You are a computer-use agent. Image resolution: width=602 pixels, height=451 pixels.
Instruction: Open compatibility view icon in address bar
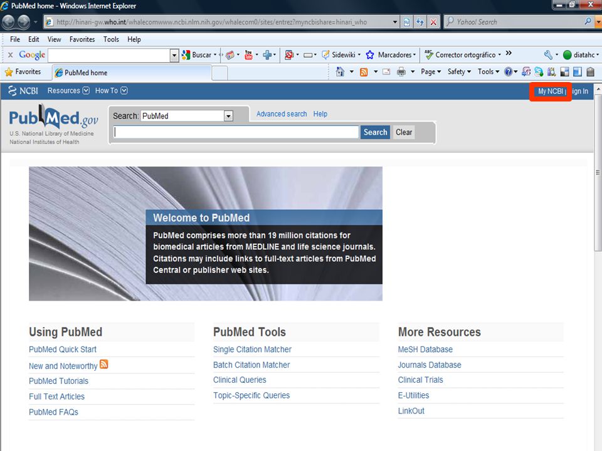(406, 22)
